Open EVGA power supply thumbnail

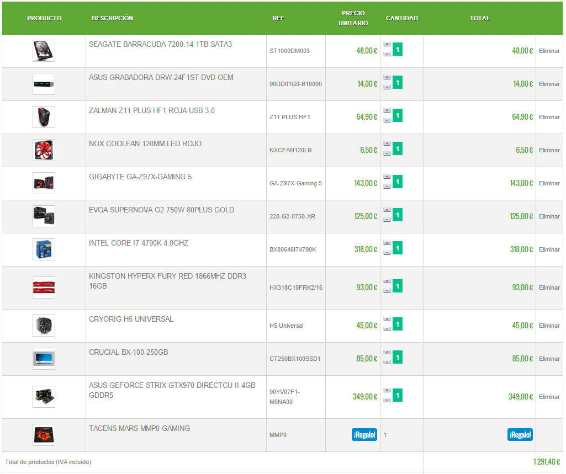[44, 217]
